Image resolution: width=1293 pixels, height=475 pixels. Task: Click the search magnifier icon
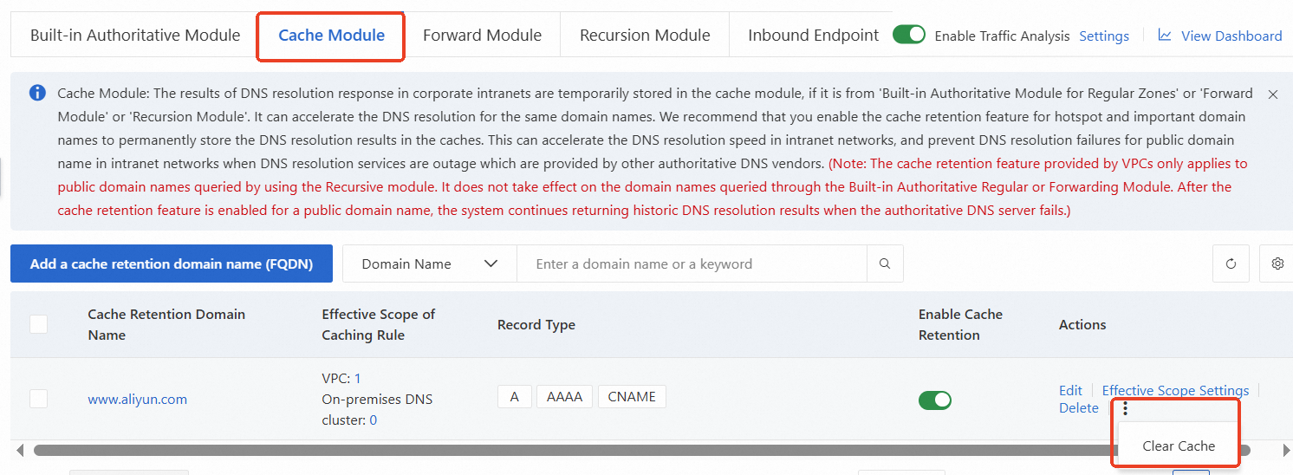[884, 264]
